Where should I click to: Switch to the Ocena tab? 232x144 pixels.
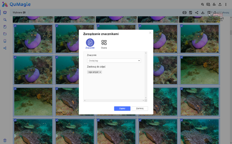(104, 43)
